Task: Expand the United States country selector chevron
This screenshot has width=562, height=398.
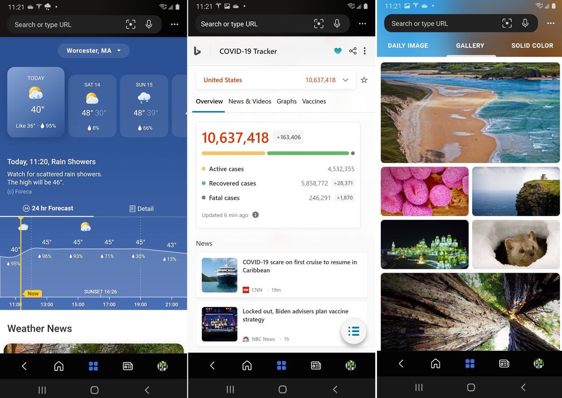Action: (x=346, y=80)
